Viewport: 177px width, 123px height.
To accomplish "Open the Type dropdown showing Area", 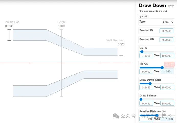I will [168, 22].
